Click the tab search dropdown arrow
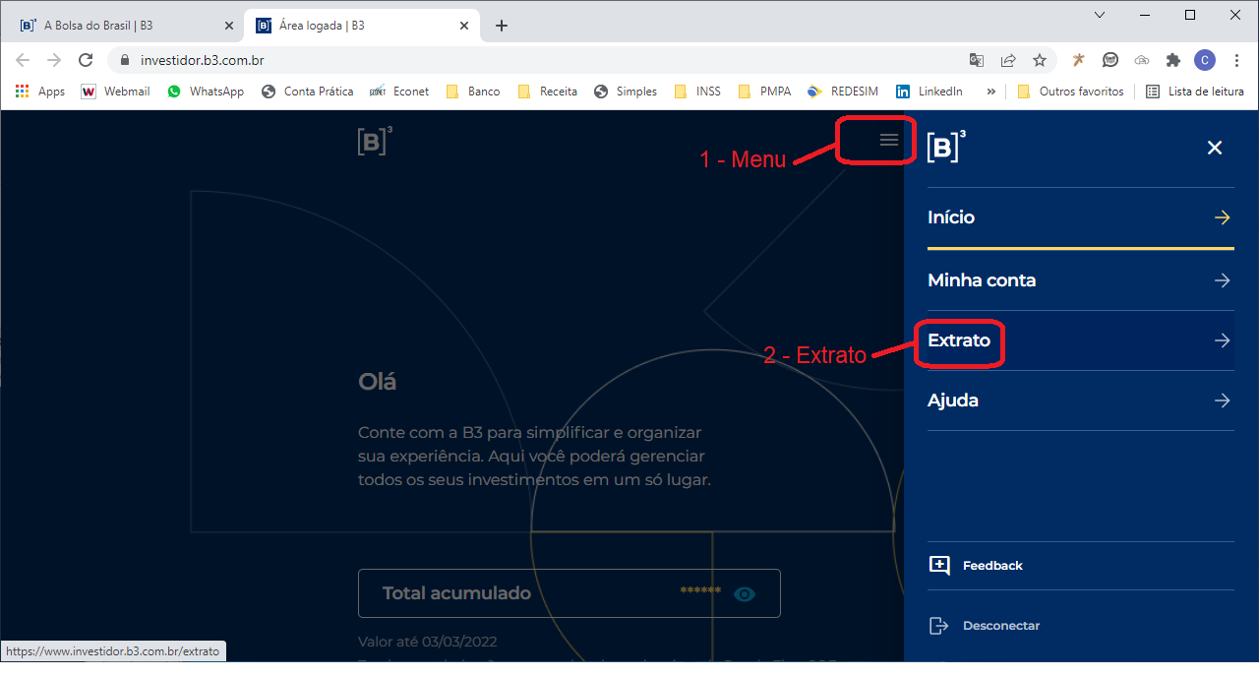The image size is (1259, 677). (x=1100, y=15)
